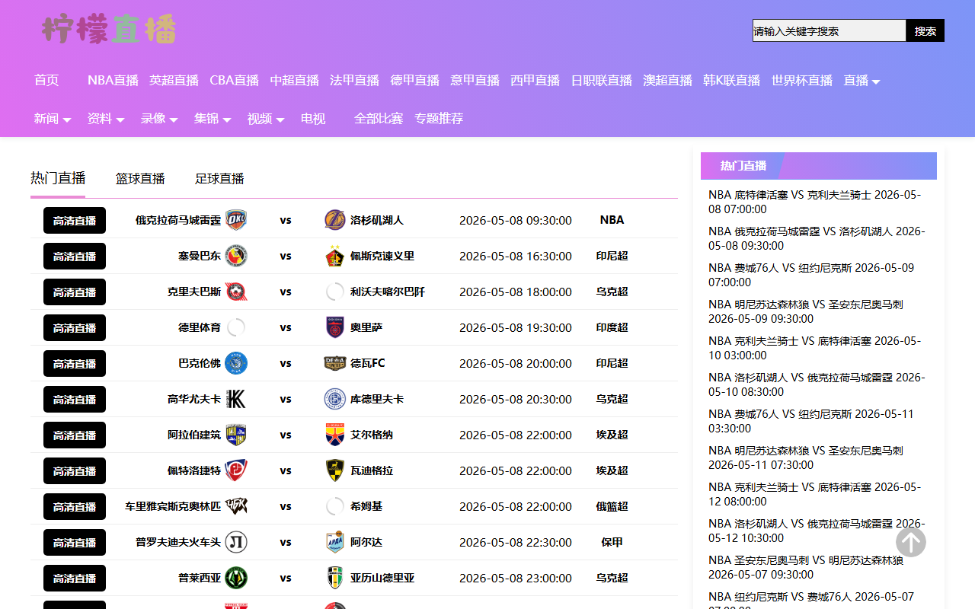
Task: Click the 车里雅宾斯克奥林匹 team logo
Action: [x=236, y=506]
